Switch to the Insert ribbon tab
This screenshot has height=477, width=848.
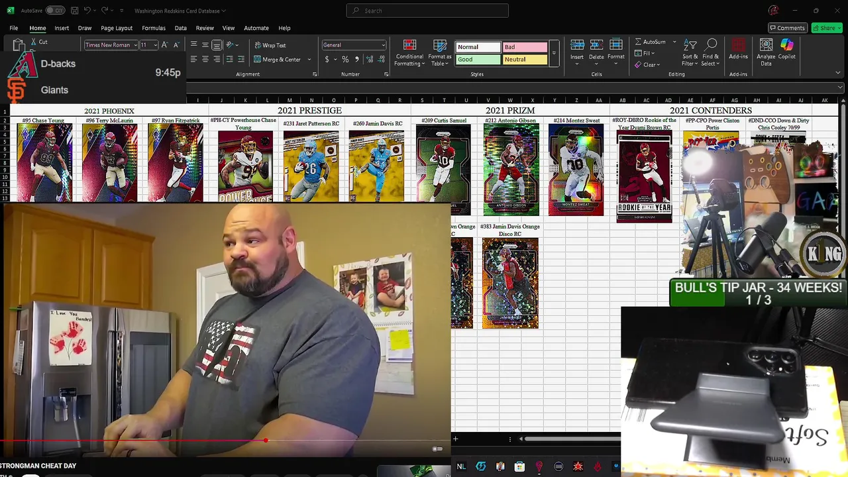[62, 28]
